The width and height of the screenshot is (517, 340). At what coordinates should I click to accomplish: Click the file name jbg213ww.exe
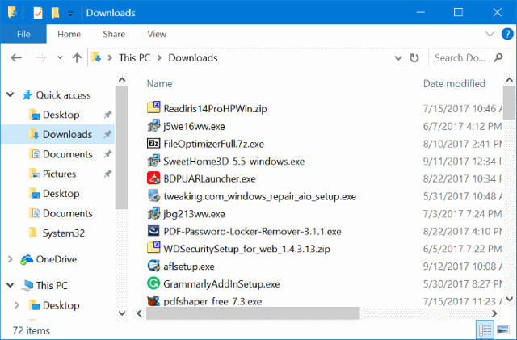click(x=194, y=214)
